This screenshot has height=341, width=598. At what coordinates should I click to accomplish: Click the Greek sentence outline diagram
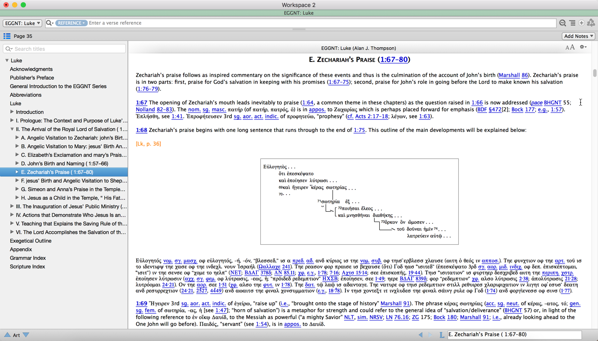tap(360, 201)
